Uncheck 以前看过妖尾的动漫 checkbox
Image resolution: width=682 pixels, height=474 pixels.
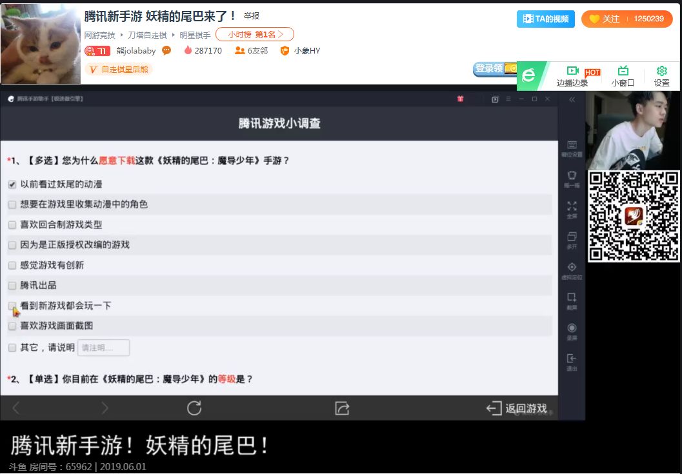[12, 184]
